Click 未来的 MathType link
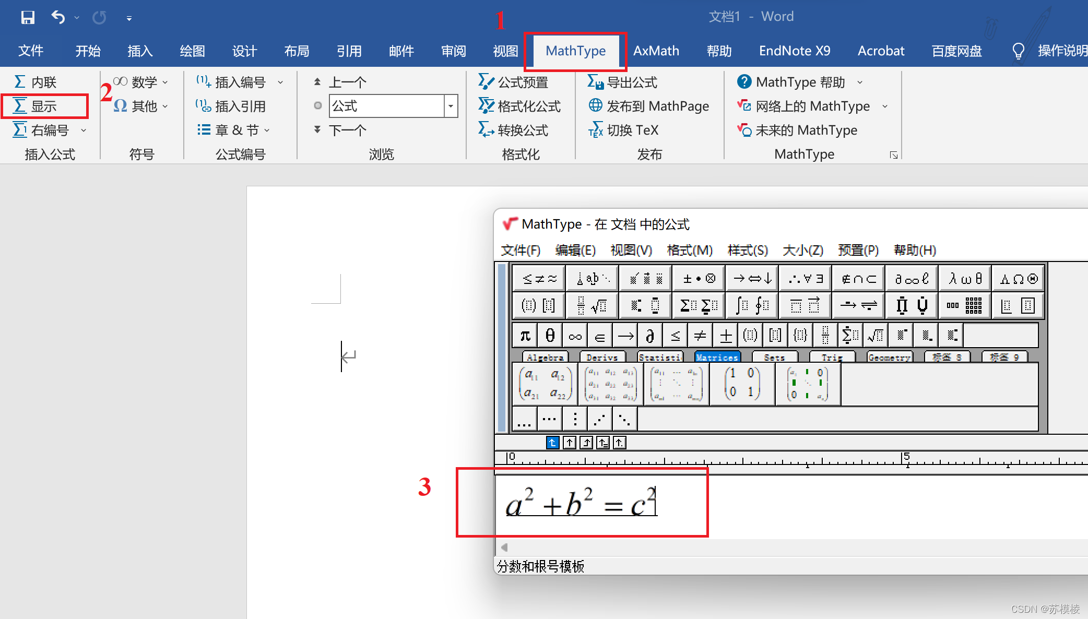This screenshot has width=1088, height=619. coord(797,130)
